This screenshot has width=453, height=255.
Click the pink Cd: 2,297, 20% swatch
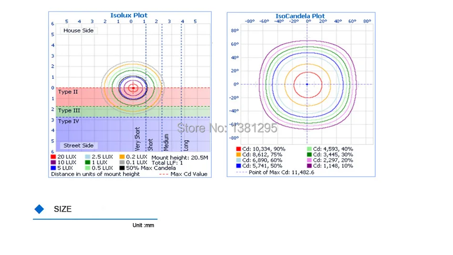click(x=309, y=160)
